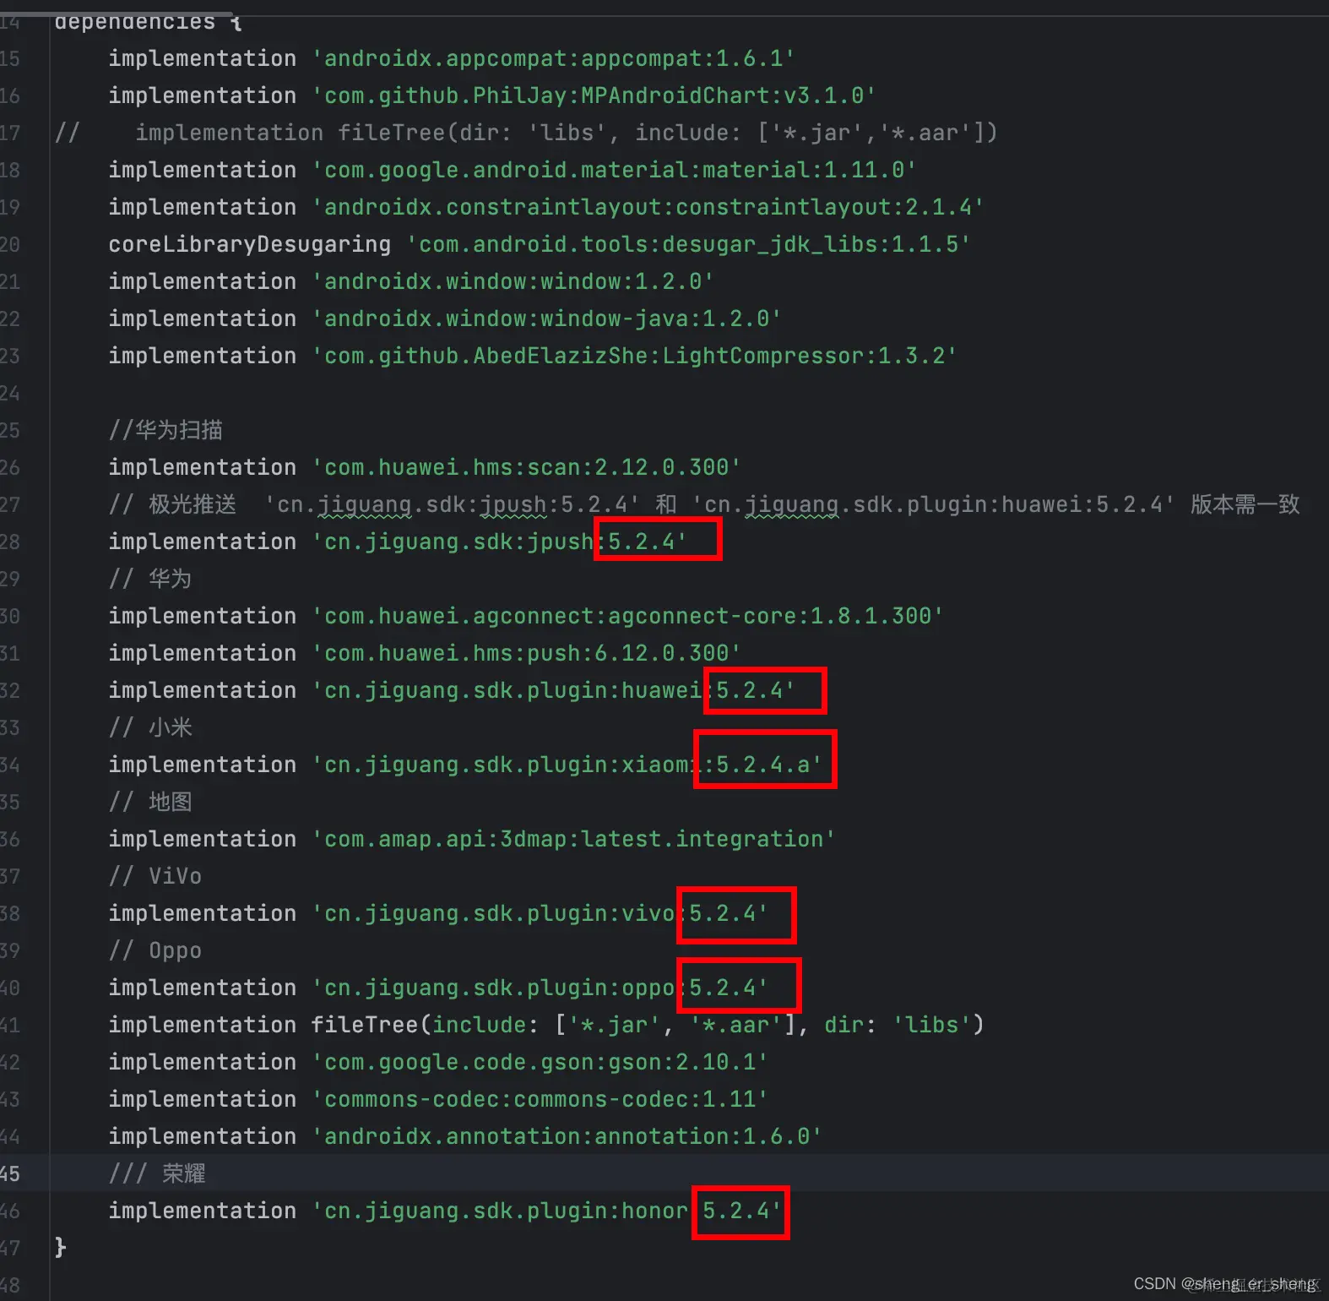Select the material:1.11.0 dependency text

coord(615,170)
